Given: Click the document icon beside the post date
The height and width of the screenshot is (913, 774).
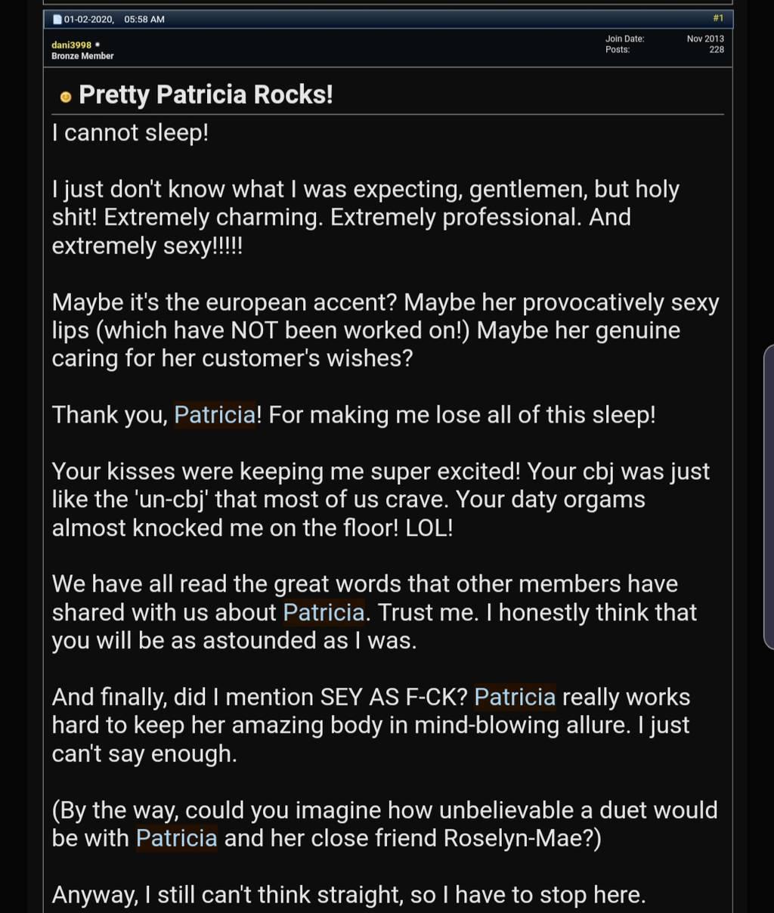Looking at the screenshot, I should (57, 19).
